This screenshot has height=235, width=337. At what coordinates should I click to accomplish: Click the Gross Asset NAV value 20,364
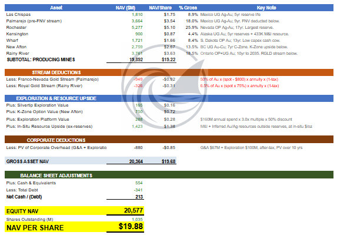[x=136, y=161]
